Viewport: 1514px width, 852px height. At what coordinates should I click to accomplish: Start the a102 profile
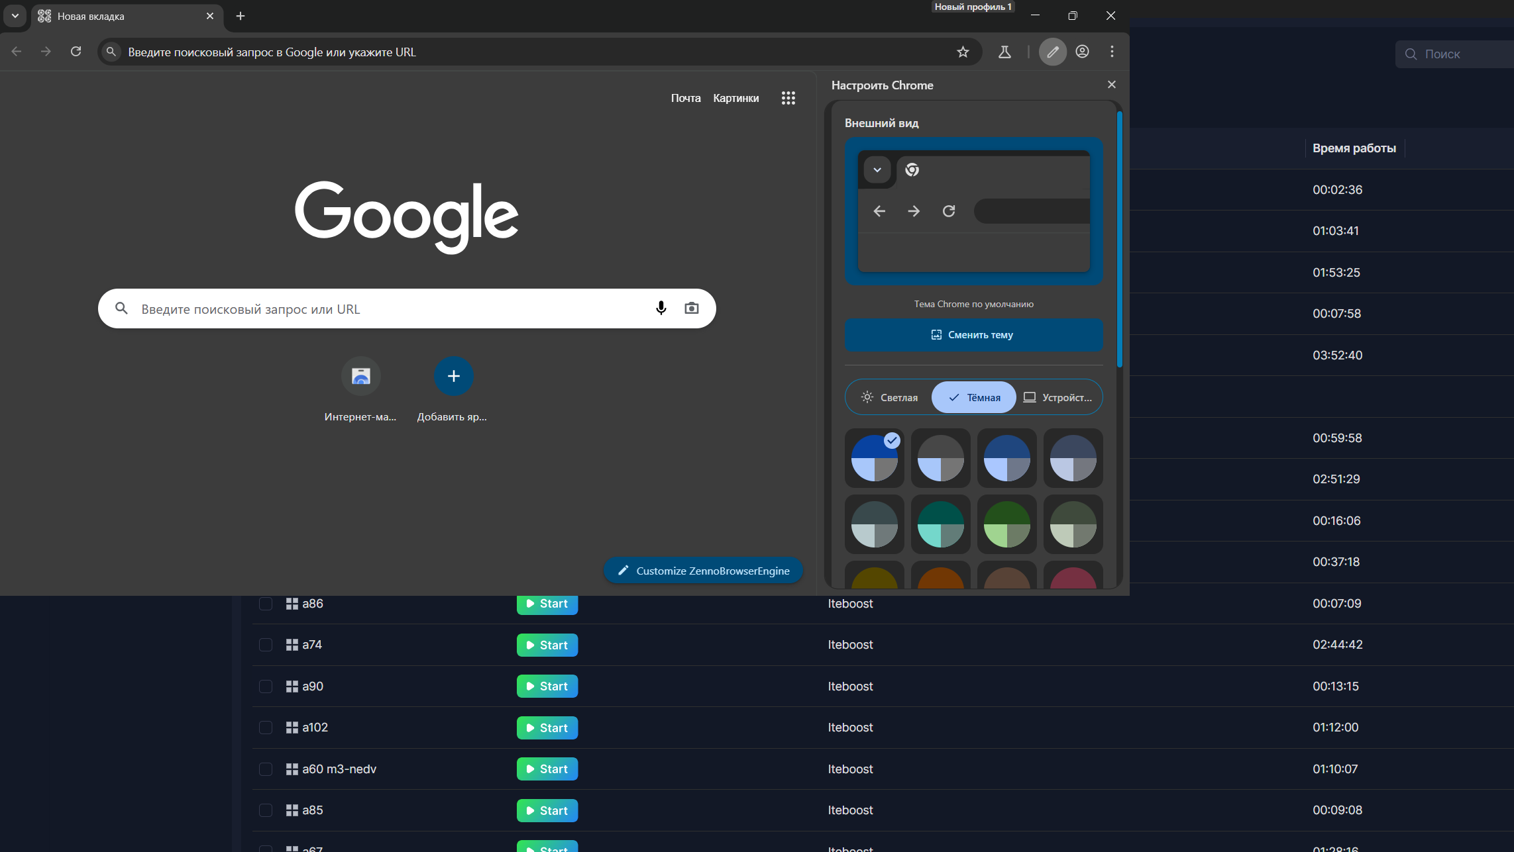click(547, 728)
